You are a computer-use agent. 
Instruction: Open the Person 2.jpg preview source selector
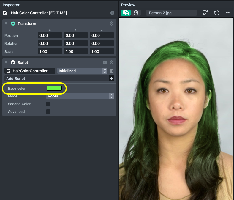click(171, 13)
